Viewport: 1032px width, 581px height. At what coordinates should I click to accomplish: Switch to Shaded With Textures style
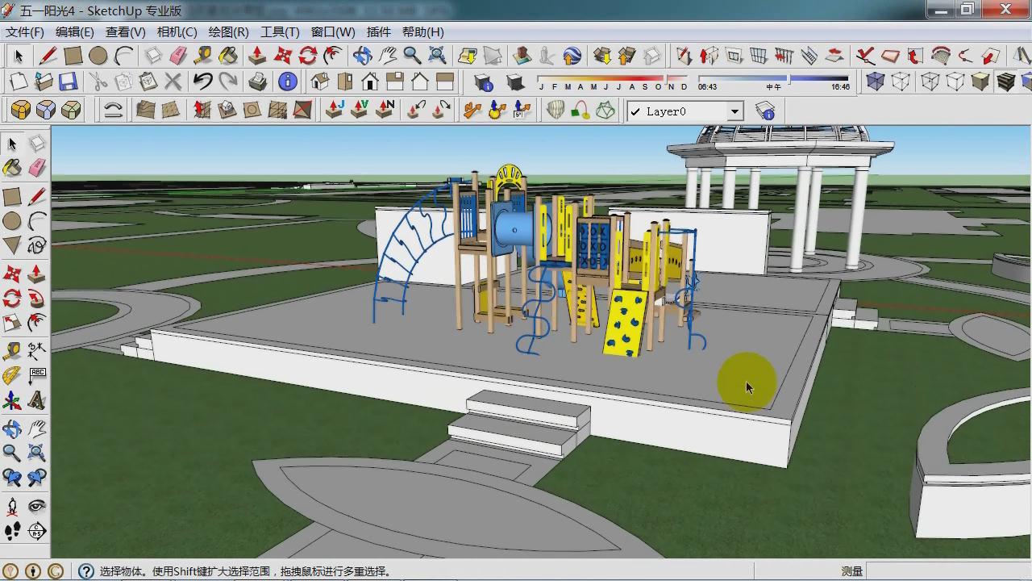click(x=1005, y=82)
